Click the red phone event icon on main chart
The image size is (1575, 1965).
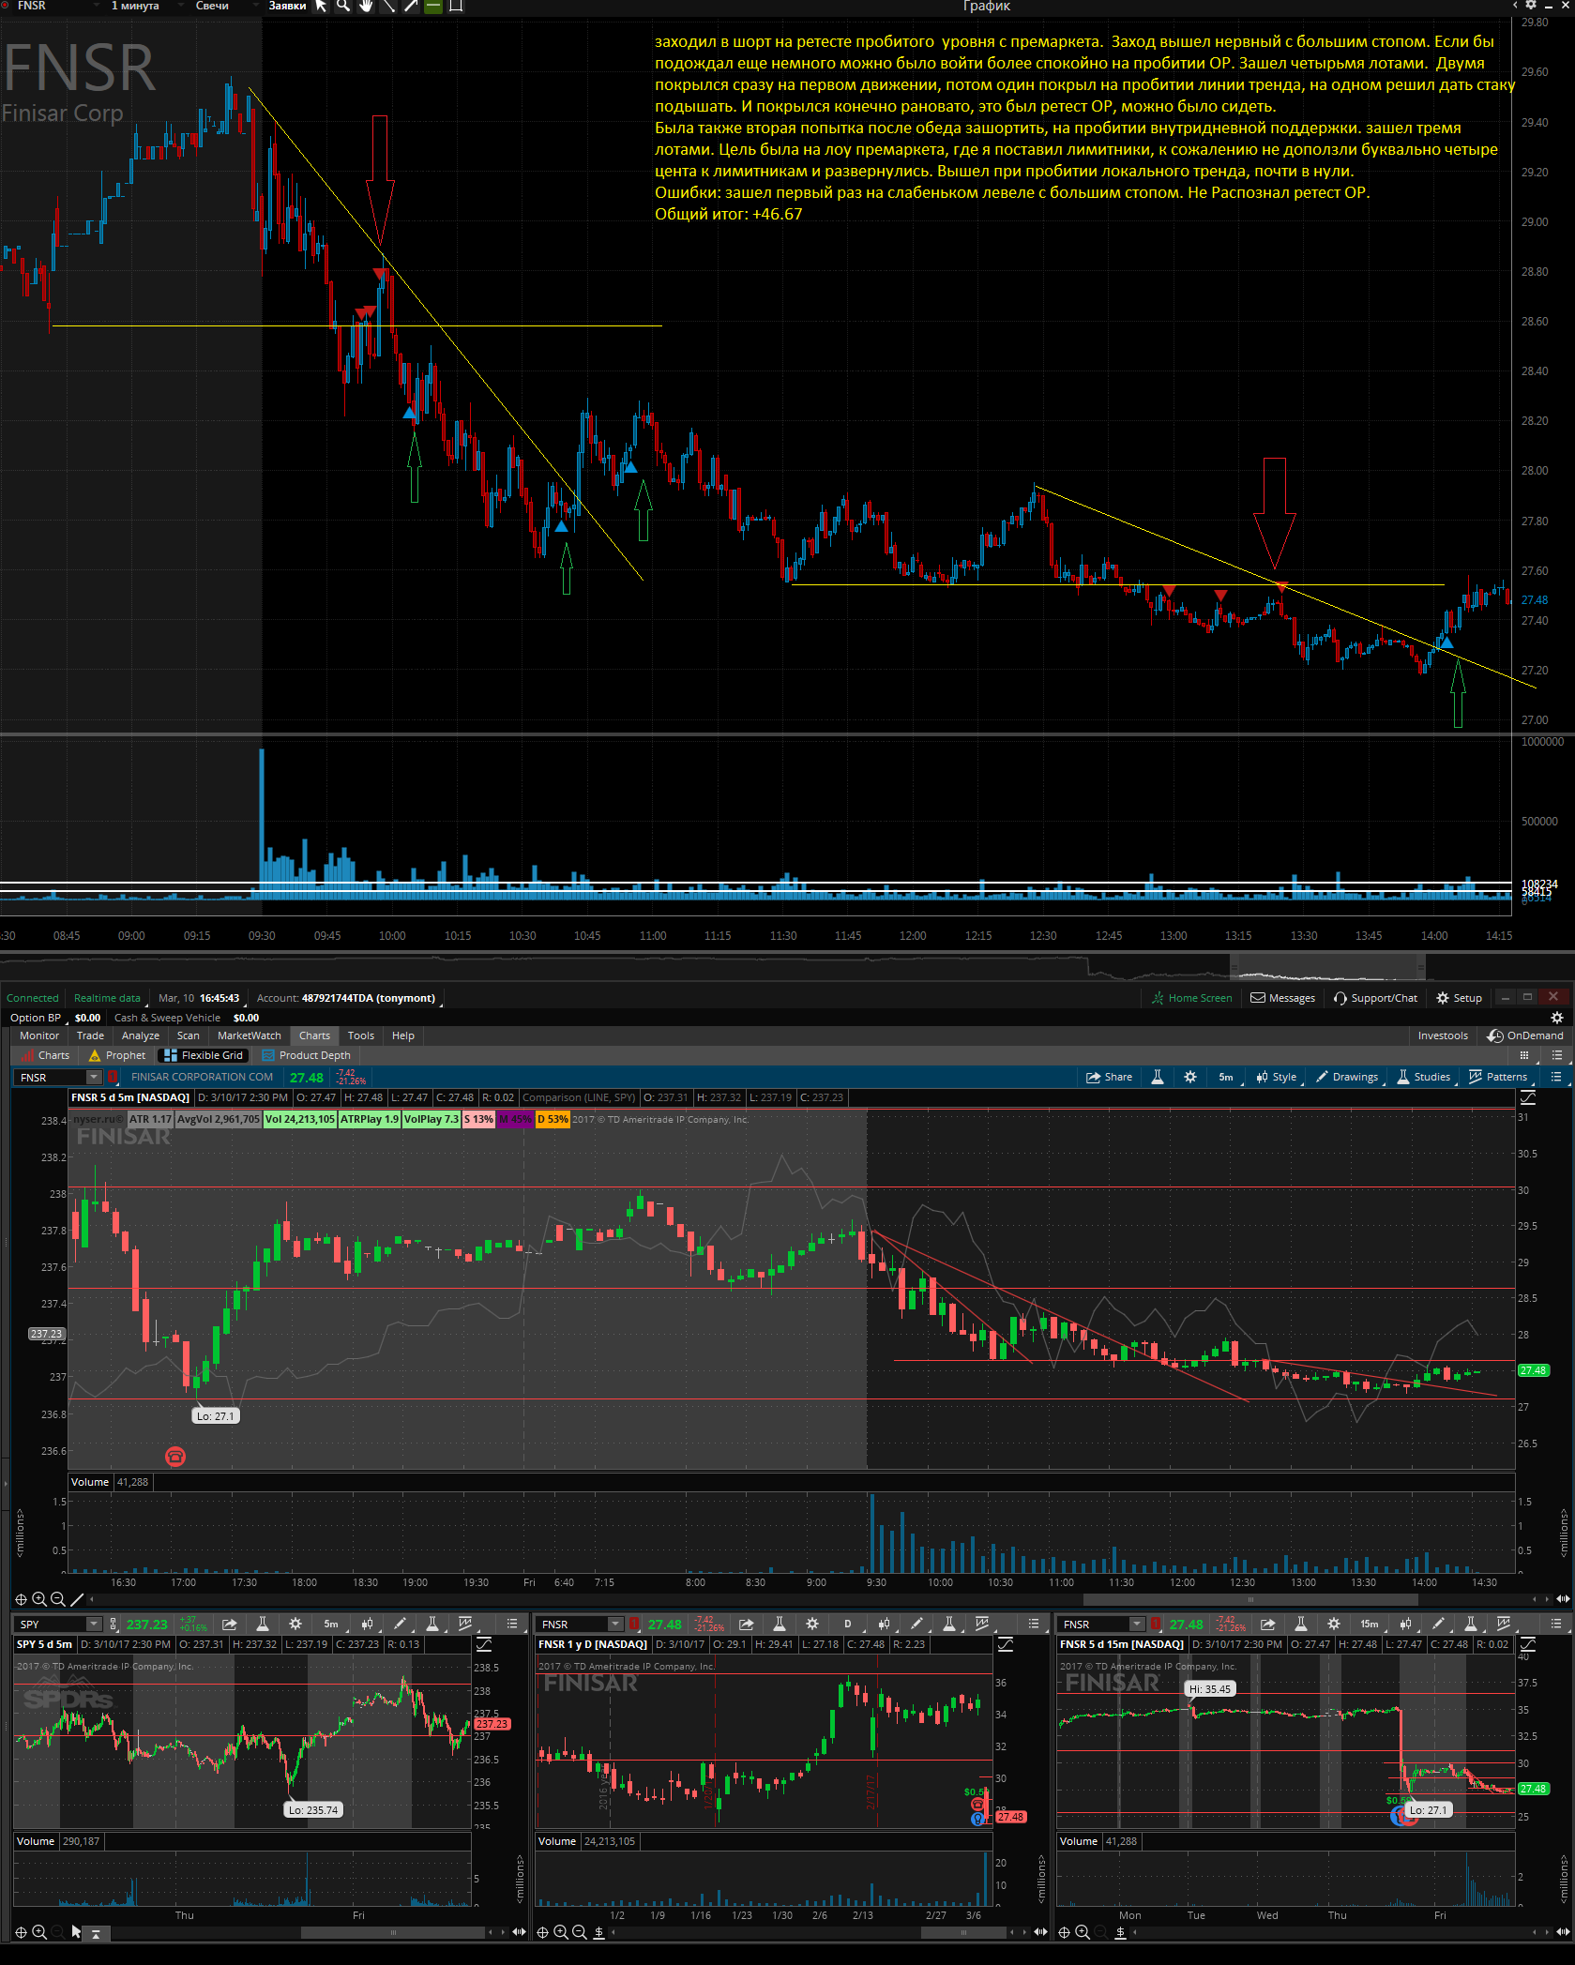coord(175,1457)
